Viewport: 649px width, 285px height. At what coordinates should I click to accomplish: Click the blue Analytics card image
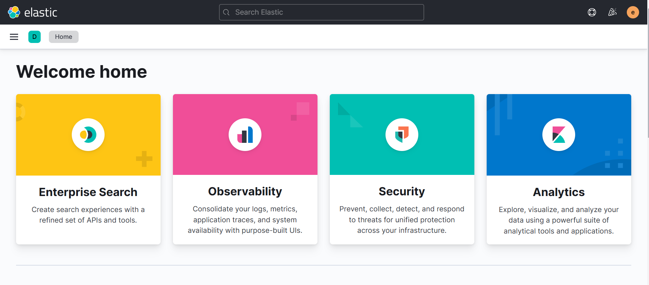(x=559, y=135)
